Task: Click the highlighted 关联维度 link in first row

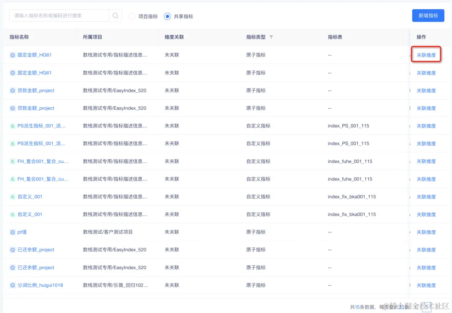Action: tap(426, 55)
